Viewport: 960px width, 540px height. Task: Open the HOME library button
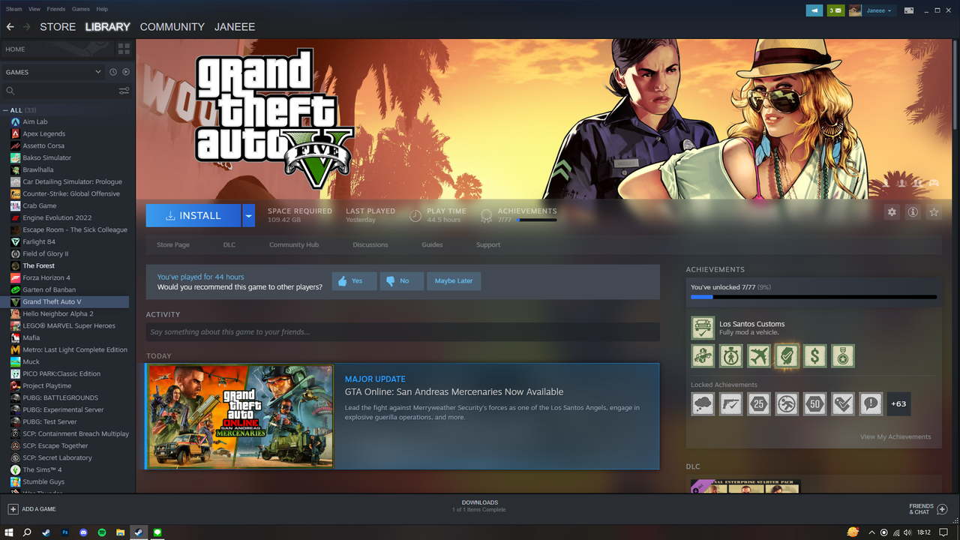[57, 49]
